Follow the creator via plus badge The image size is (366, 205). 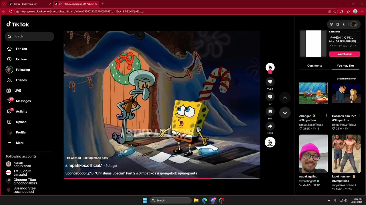coord(270,72)
